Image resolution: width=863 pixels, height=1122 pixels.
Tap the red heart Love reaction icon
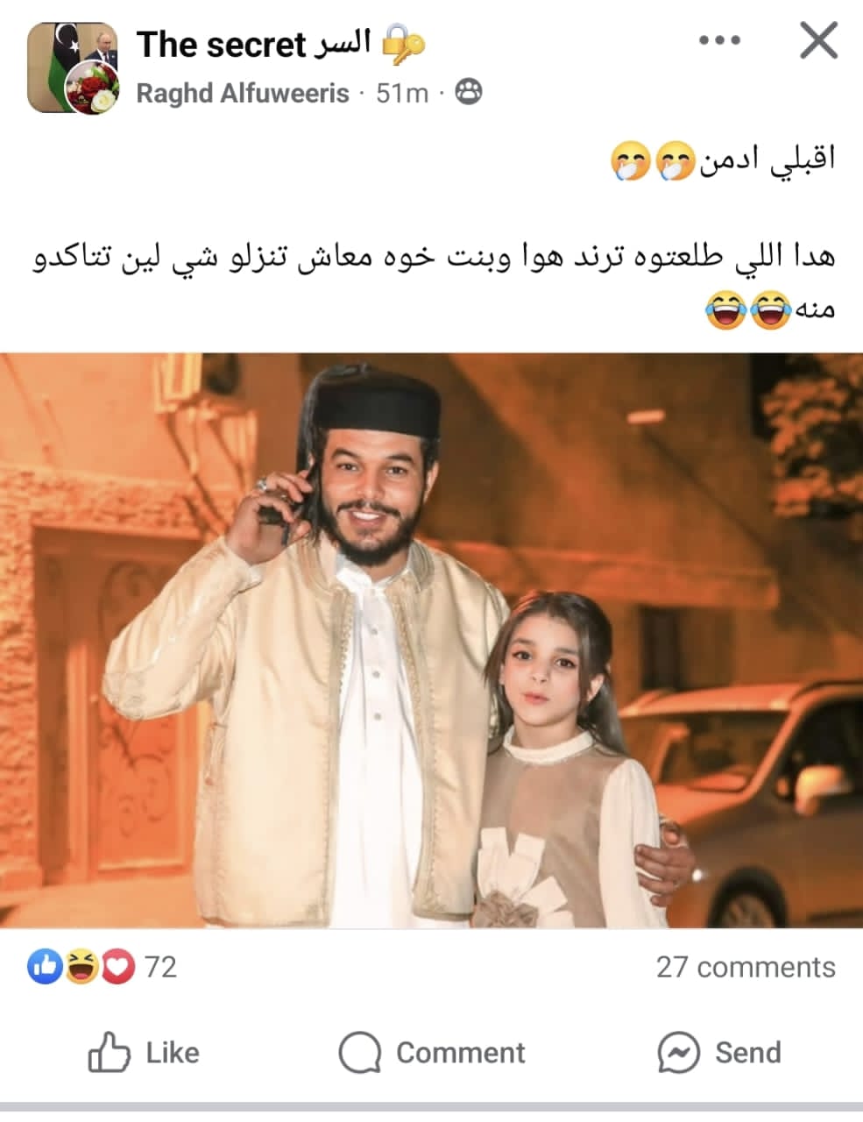[117, 966]
